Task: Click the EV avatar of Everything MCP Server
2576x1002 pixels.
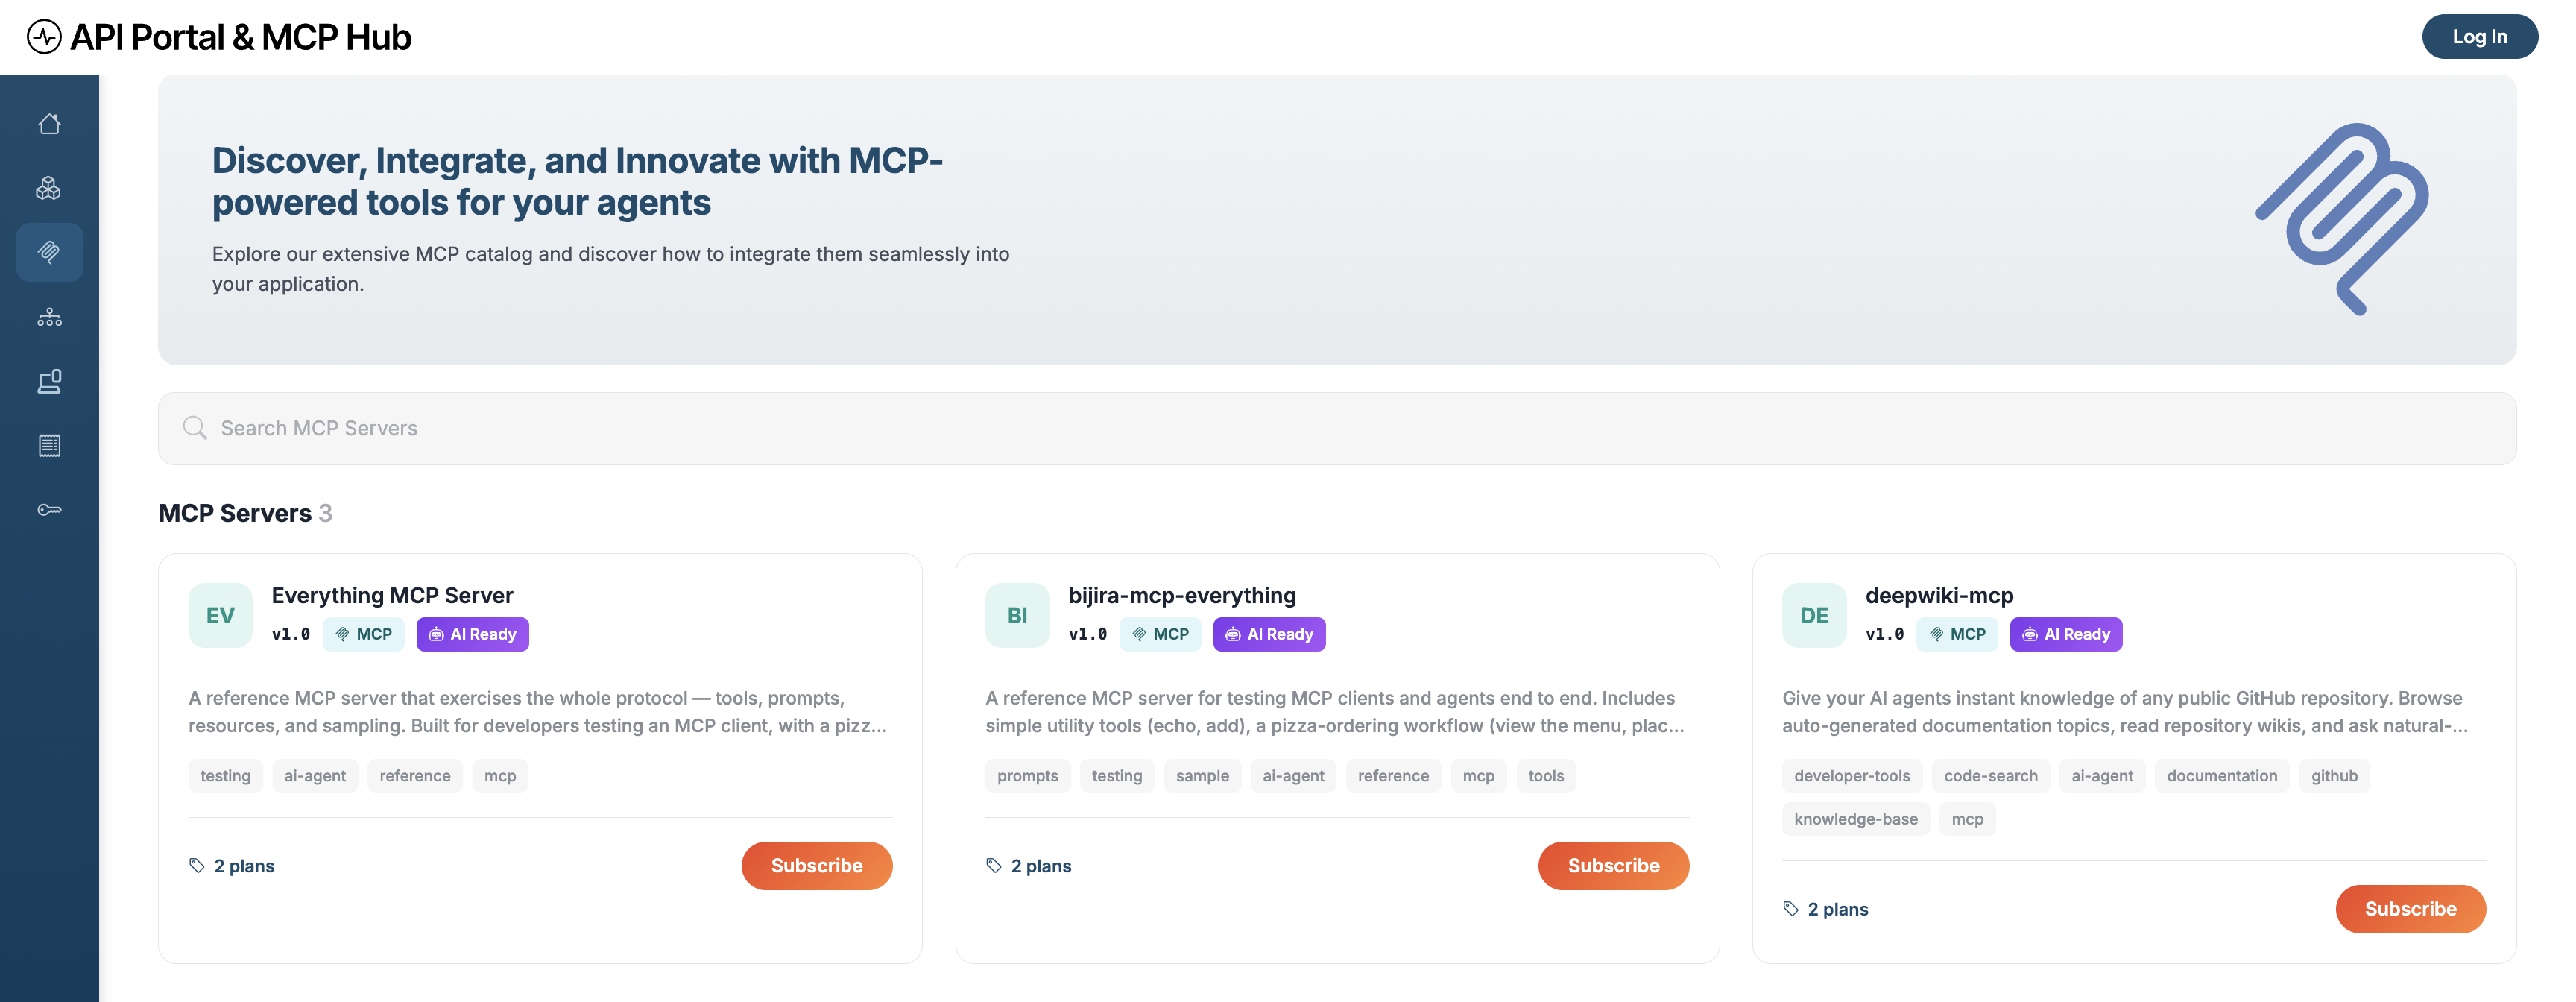Action: pyautogui.click(x=220, y=615)
